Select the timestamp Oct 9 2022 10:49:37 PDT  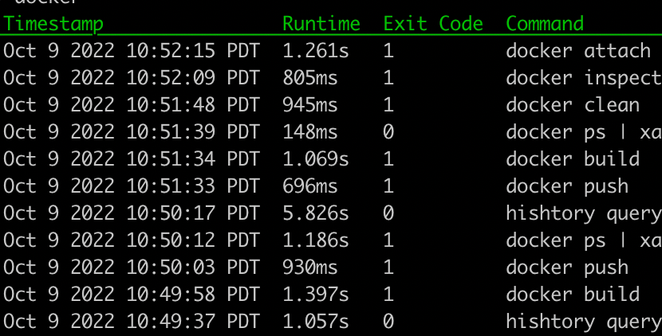coord(131,321)
